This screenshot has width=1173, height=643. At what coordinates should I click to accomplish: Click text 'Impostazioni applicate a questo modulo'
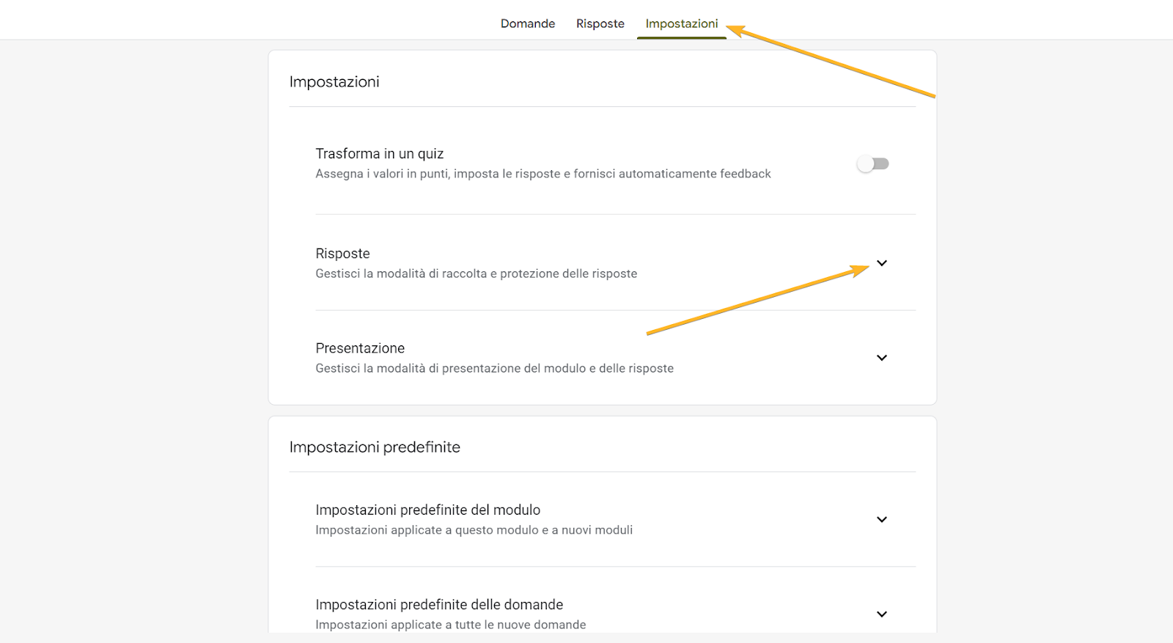pyautogui.click(x=474, y=530)
